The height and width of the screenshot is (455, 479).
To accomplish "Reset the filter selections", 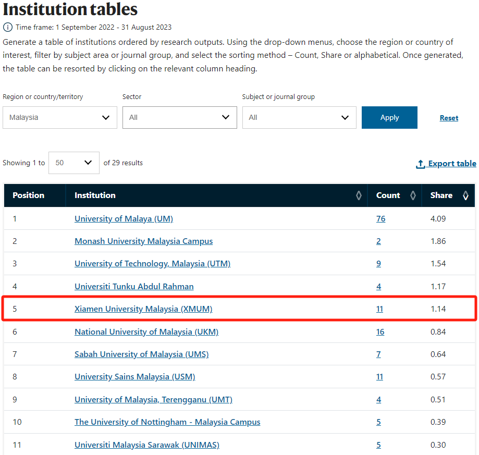I will 449,118.
